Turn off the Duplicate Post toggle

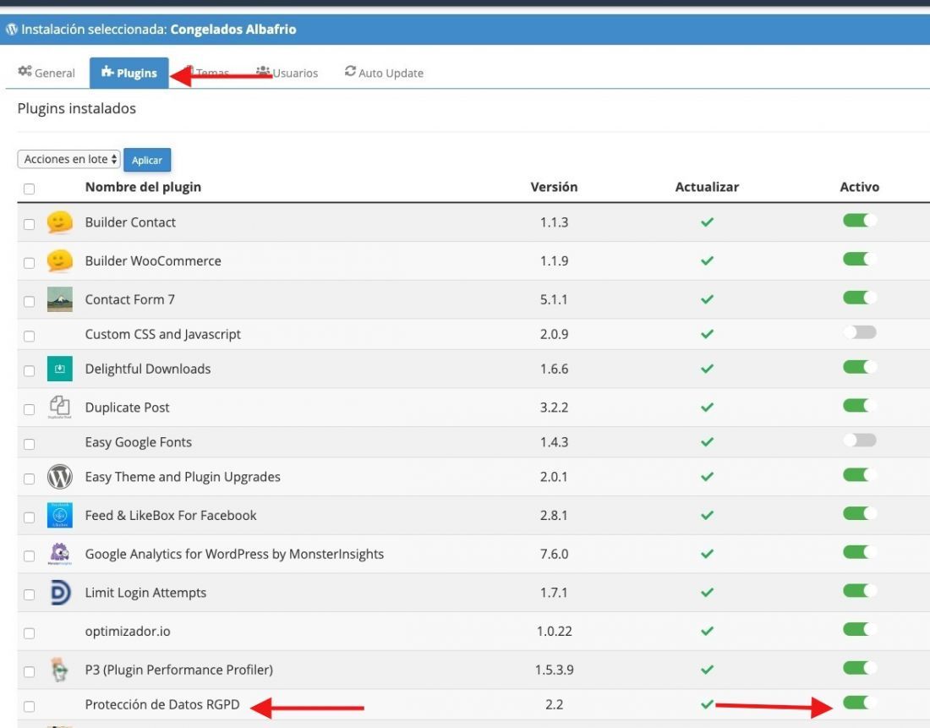[860, 405]
